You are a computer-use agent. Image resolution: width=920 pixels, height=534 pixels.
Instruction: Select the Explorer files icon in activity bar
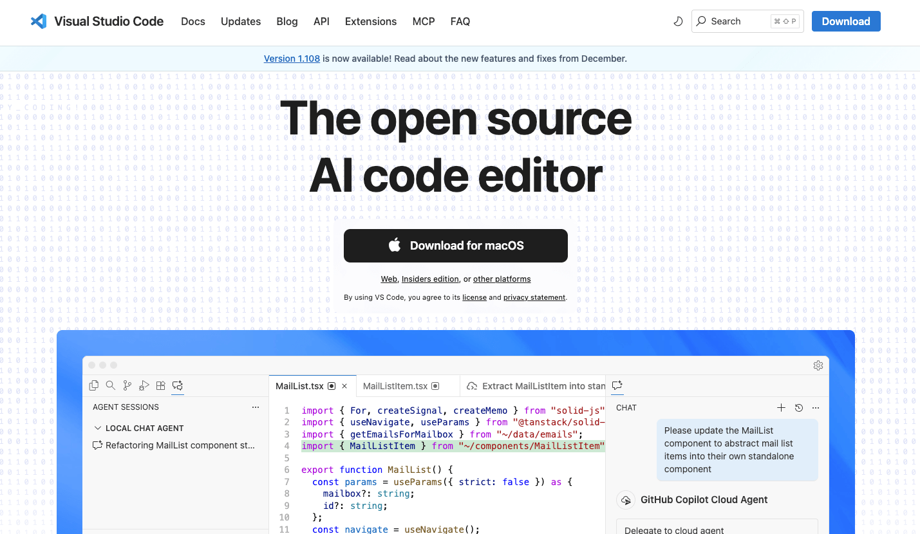click(94, 385)
